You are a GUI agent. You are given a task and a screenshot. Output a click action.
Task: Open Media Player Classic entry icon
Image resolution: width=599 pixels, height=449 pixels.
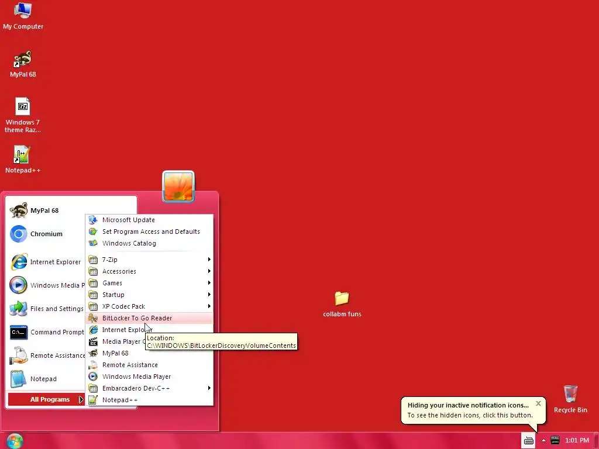coord(93,341)
